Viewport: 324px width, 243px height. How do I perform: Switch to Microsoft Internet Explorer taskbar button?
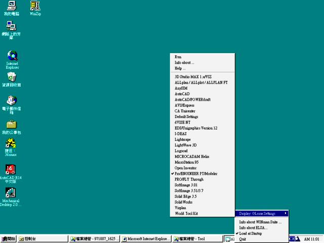pyautogui.click(x=146, y=239)
